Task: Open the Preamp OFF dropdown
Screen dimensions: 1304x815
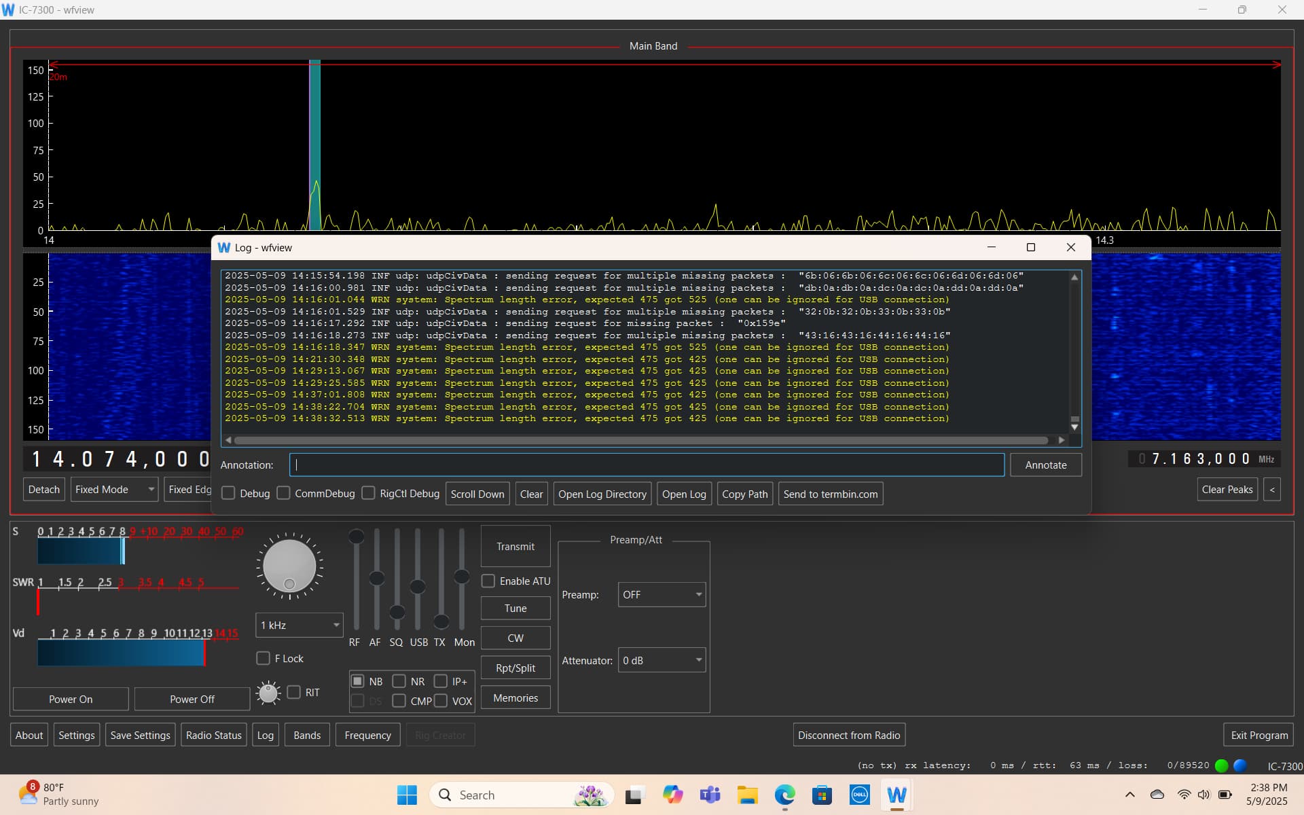Action: coord(662,594)
